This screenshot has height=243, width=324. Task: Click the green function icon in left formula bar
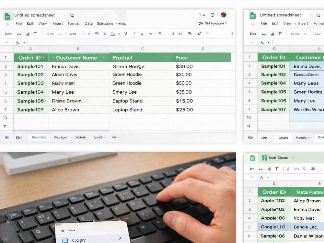pos(18,43)
